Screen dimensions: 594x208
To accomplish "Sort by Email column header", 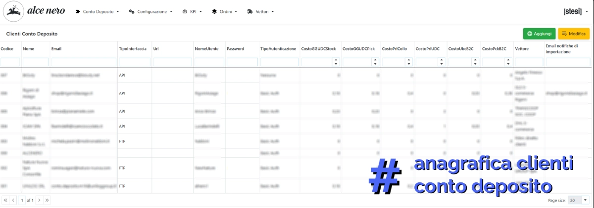I will tap(56, 49).
